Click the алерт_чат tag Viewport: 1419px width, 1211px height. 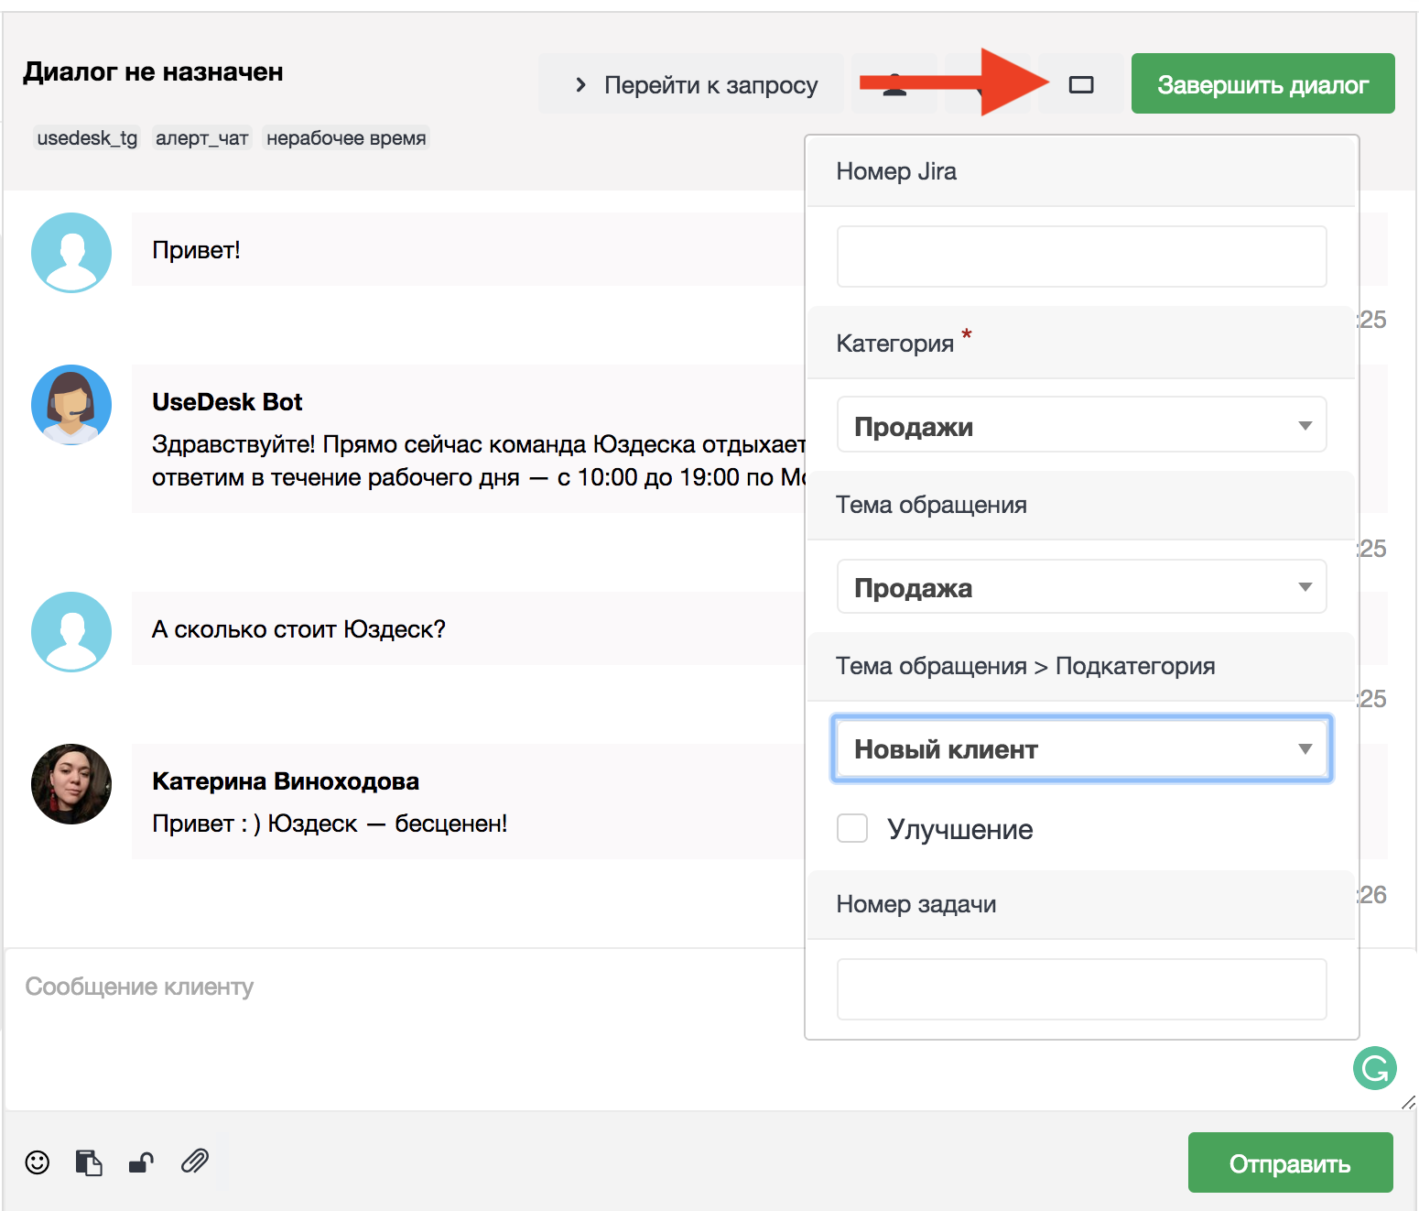tap(202, 138)
